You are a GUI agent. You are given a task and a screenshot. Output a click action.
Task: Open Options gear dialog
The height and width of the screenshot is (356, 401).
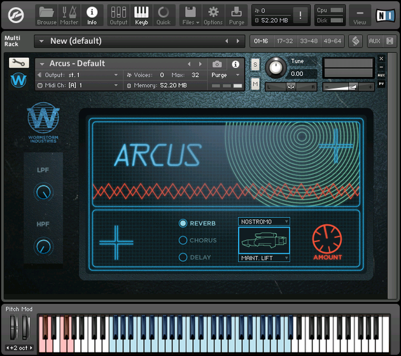click(x=213, y=15)
